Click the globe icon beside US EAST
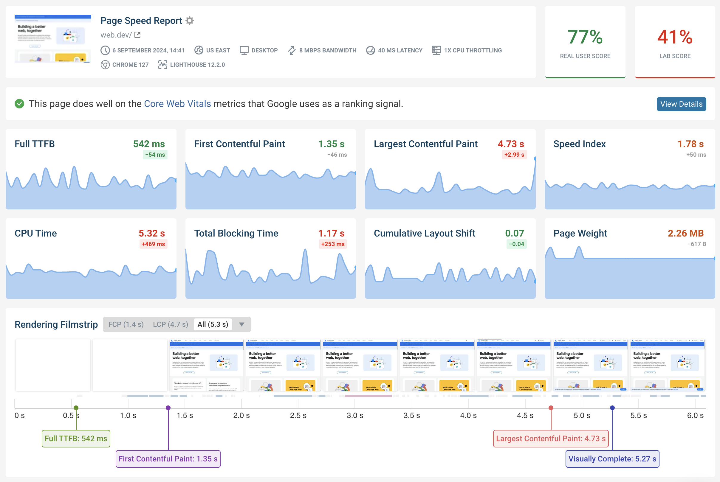 pos(199,50)
